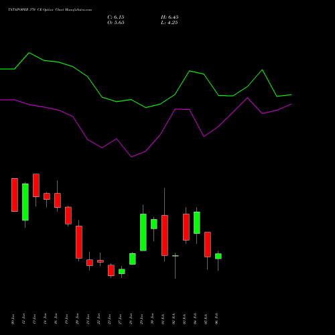Select the red candlestick above 19 Jan
The height and width of the screenshot is (335, 335).
point(68,216)
